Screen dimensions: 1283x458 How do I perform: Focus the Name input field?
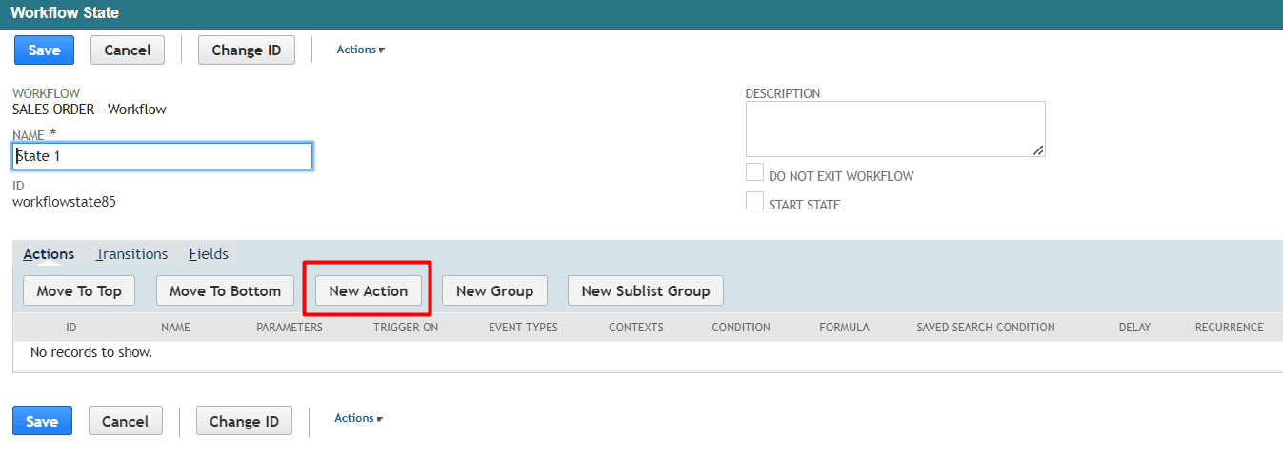[x=163, y=156]
